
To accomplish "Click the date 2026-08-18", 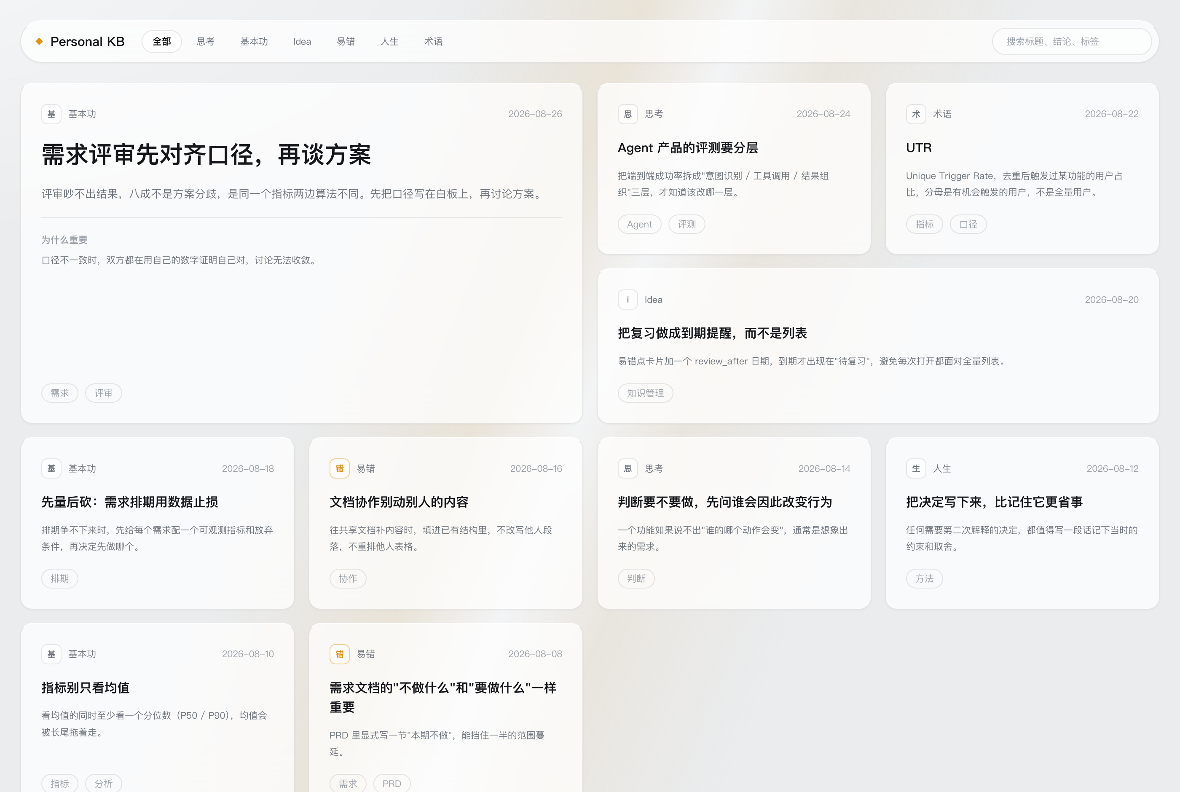I will 248,469.
